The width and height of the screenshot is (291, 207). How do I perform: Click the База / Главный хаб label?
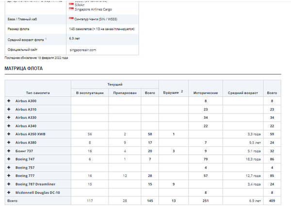click(x=22, y=19)
